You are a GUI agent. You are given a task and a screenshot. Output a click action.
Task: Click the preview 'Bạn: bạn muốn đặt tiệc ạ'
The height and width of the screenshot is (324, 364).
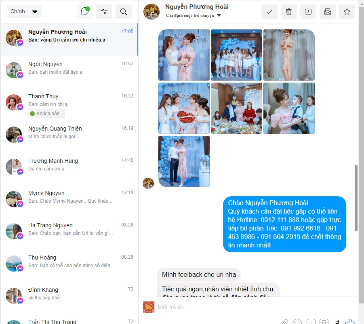[55, 72]
